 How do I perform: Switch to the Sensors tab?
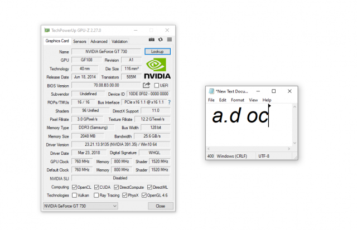point(80,41)
